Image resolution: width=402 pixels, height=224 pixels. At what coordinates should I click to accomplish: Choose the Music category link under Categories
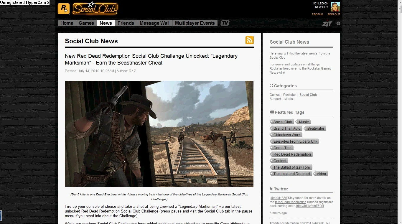[289, 99]
